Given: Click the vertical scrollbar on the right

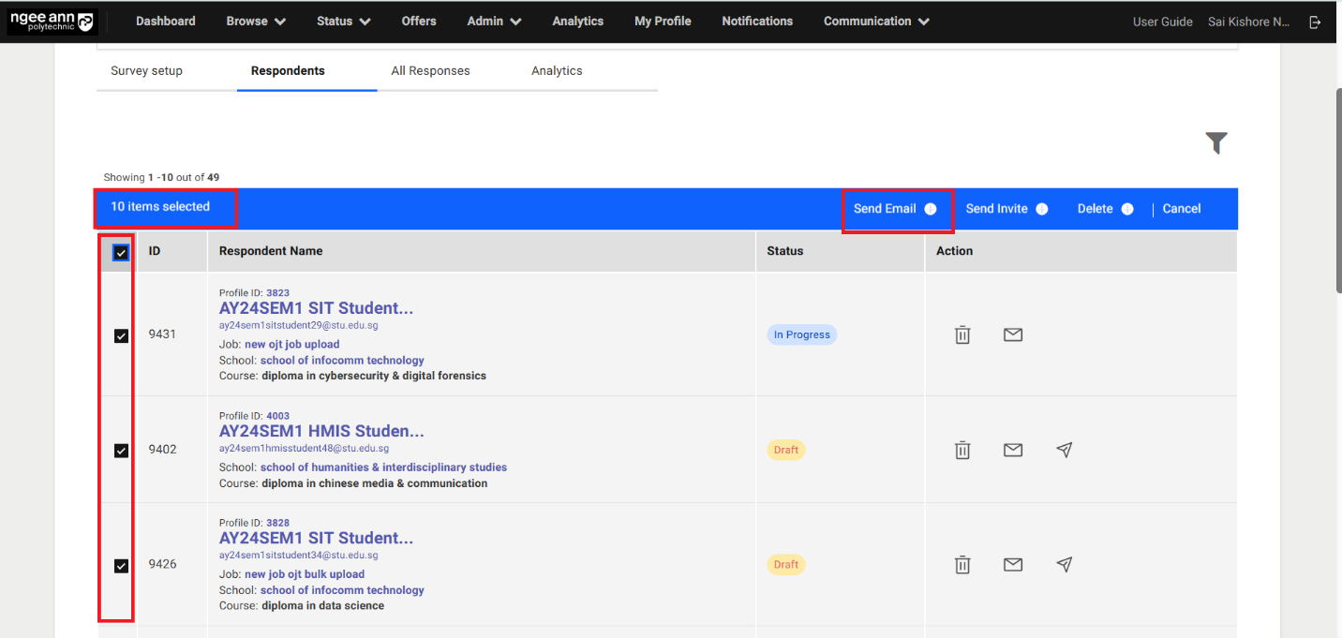Looking at the screenshot, I should coord(1337,187).
